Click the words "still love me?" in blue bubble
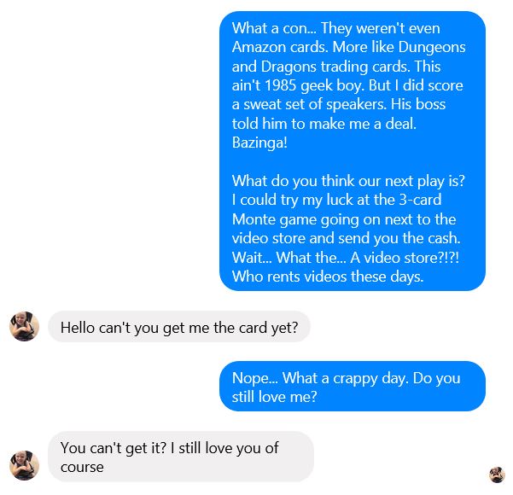 275,397
